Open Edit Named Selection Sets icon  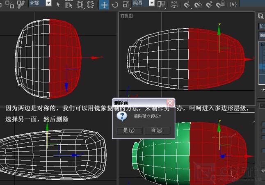233,5
